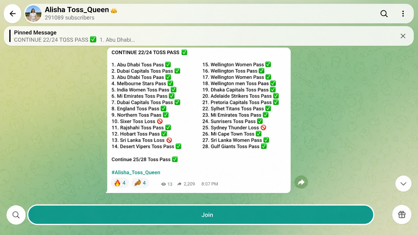Screen dimensions: 418x235
Task: Select line 27. Sri Lanka Women Pass
Action: click(x=236, y=140)
